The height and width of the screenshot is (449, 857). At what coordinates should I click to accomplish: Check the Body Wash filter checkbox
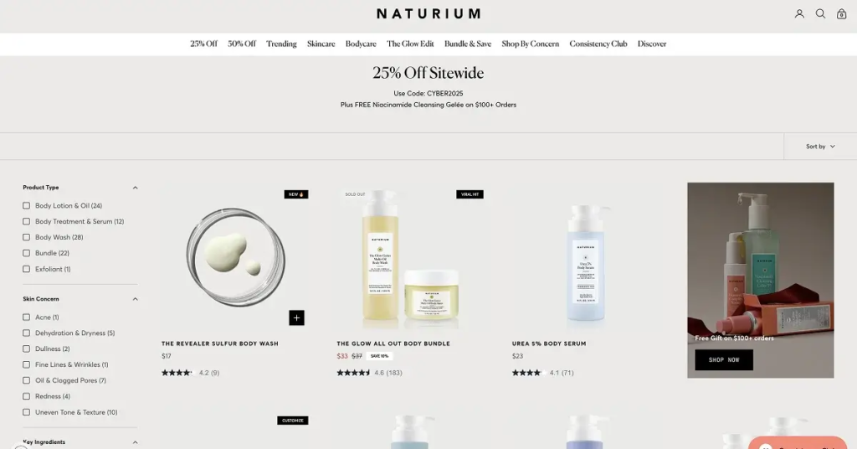point(26,237)
